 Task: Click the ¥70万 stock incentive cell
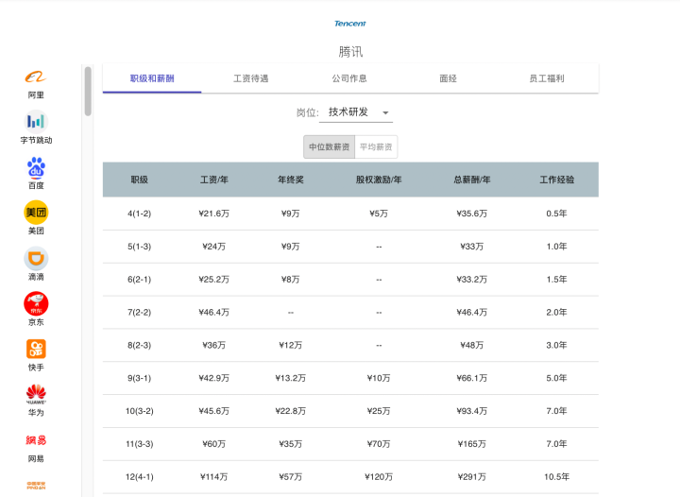pyautogui.click(x=379, y=444)
